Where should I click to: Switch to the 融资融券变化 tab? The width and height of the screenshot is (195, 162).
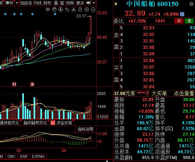click(x=35, y=123)
